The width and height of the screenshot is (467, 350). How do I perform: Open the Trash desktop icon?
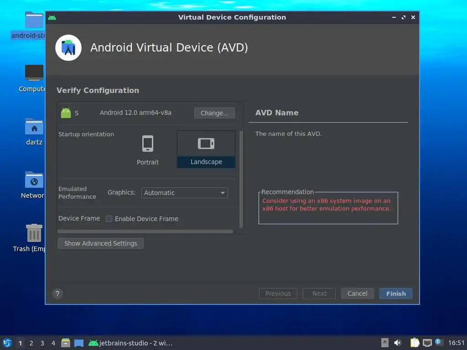pyautogui.click(x=34, y=233)
